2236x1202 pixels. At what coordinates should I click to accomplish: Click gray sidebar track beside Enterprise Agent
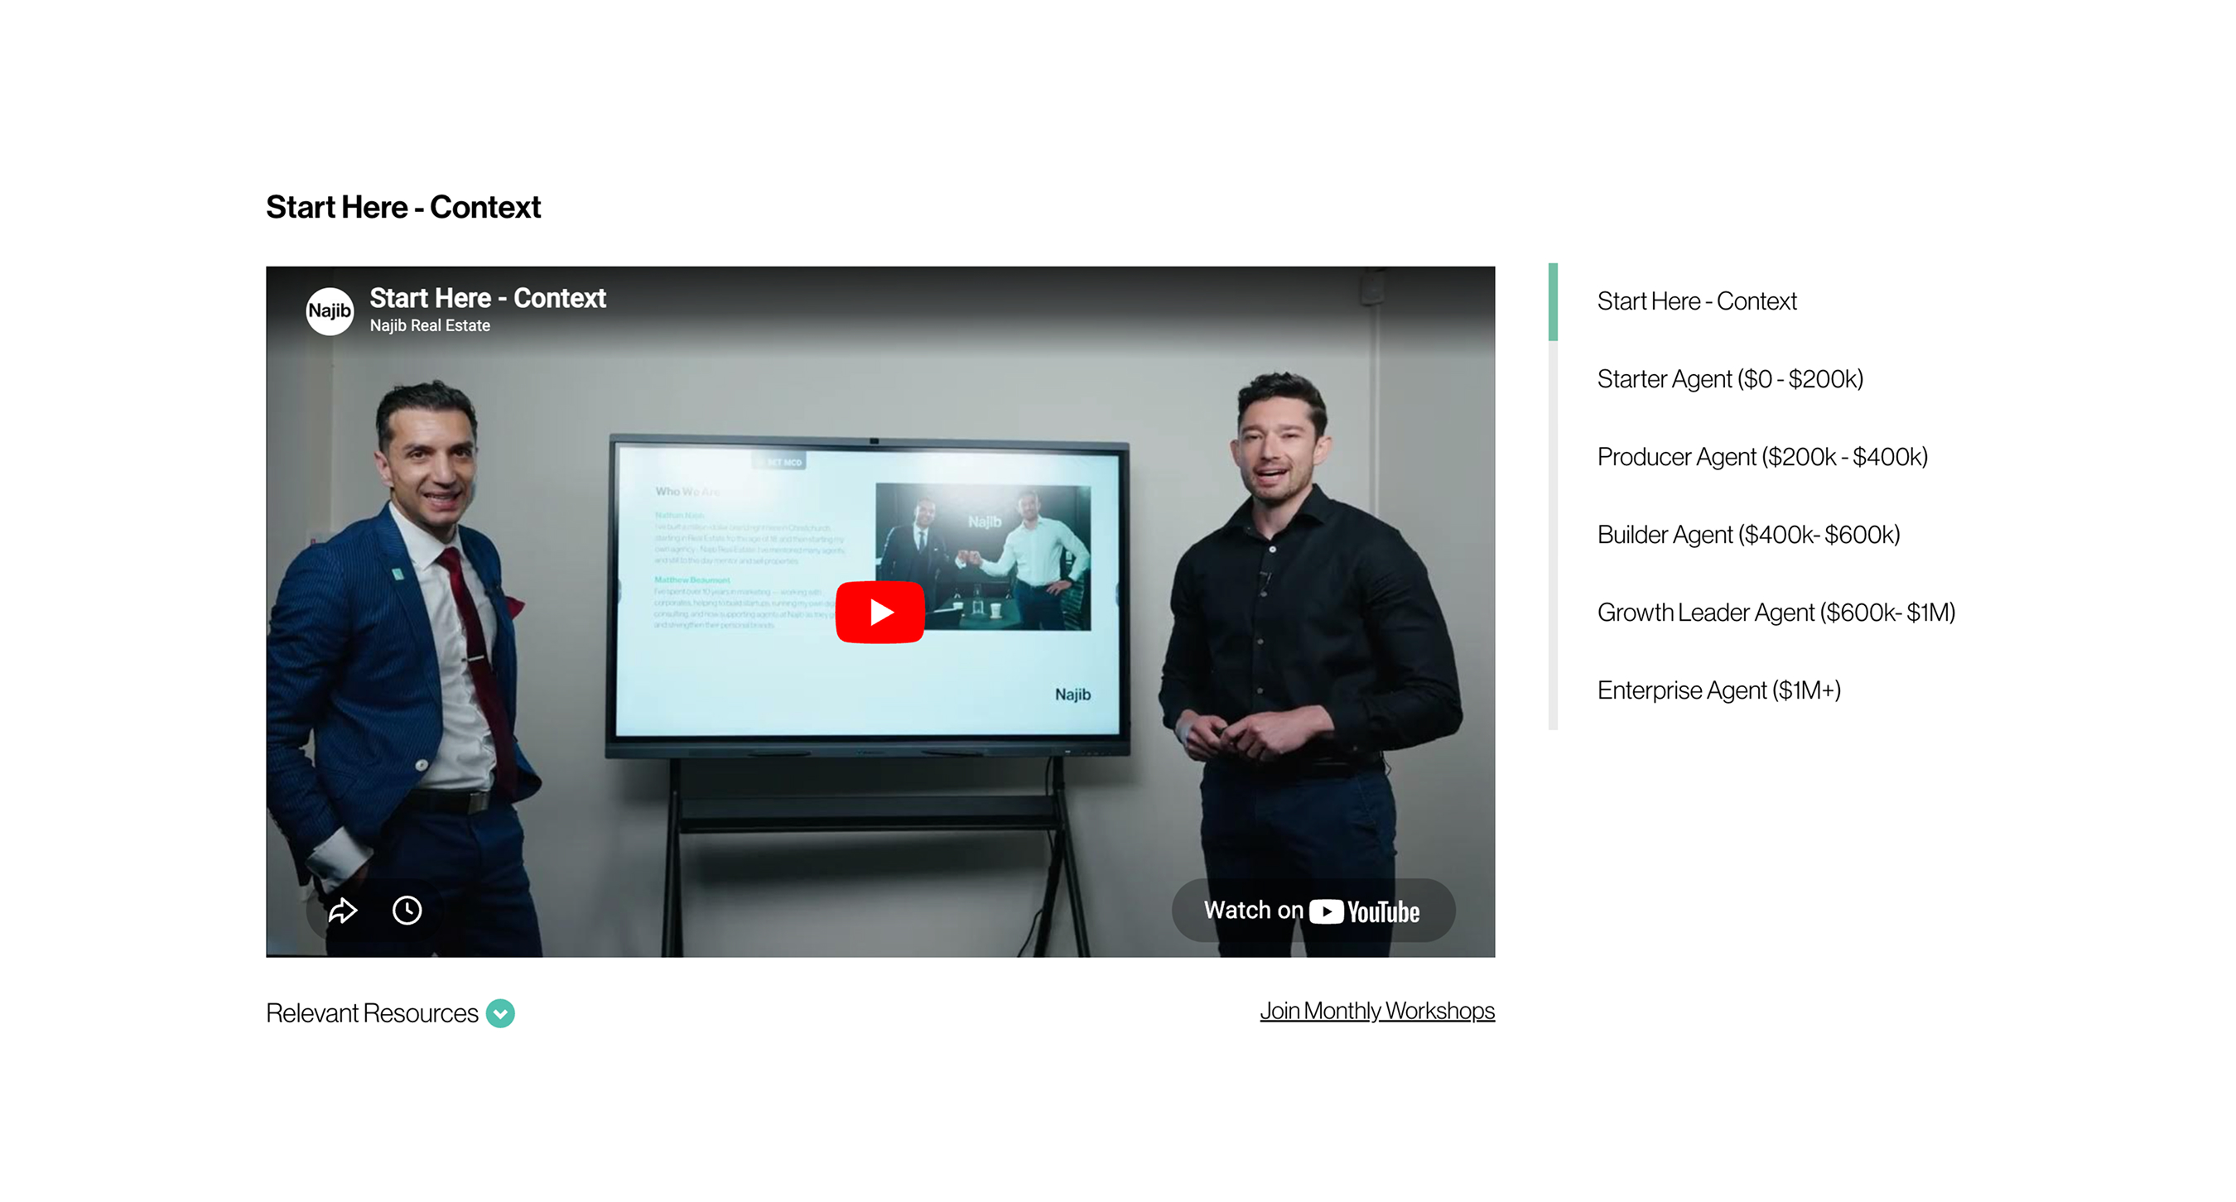[x=1553, y=690]
